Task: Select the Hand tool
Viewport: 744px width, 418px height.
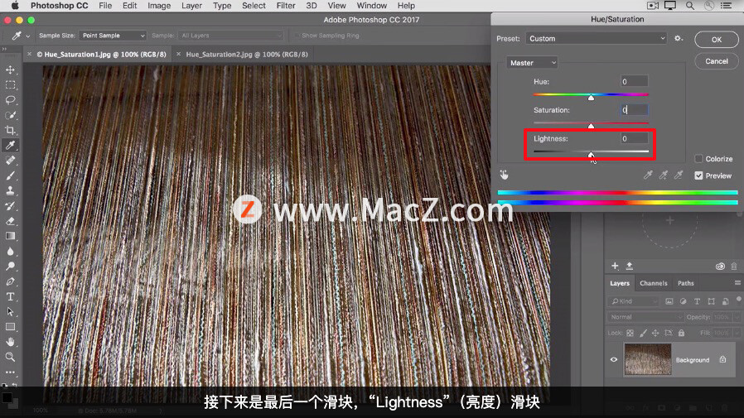Action: click(x=10, y=342)
